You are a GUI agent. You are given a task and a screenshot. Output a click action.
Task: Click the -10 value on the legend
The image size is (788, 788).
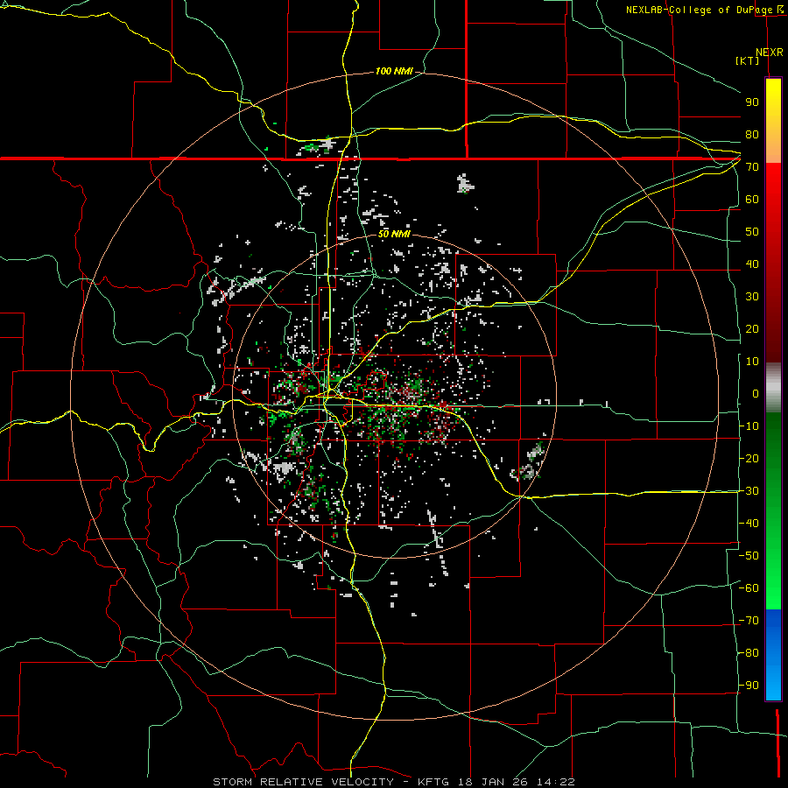point(749,426)
